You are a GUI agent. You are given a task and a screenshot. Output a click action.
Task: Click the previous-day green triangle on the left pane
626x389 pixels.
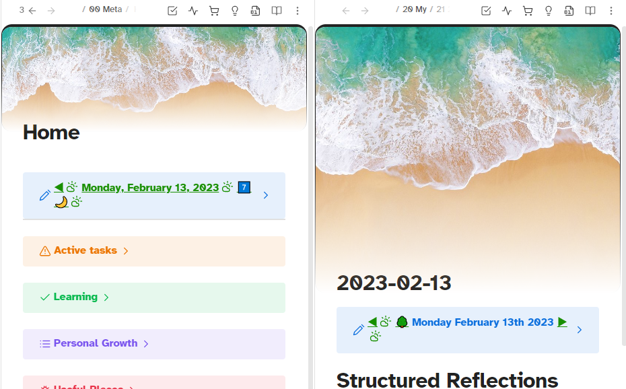pyautogui.click(x=59, y=186)
